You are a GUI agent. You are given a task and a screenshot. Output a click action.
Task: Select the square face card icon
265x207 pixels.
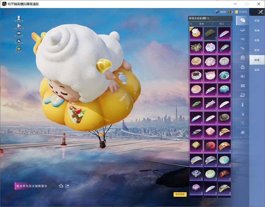click(x=243, y=86)
